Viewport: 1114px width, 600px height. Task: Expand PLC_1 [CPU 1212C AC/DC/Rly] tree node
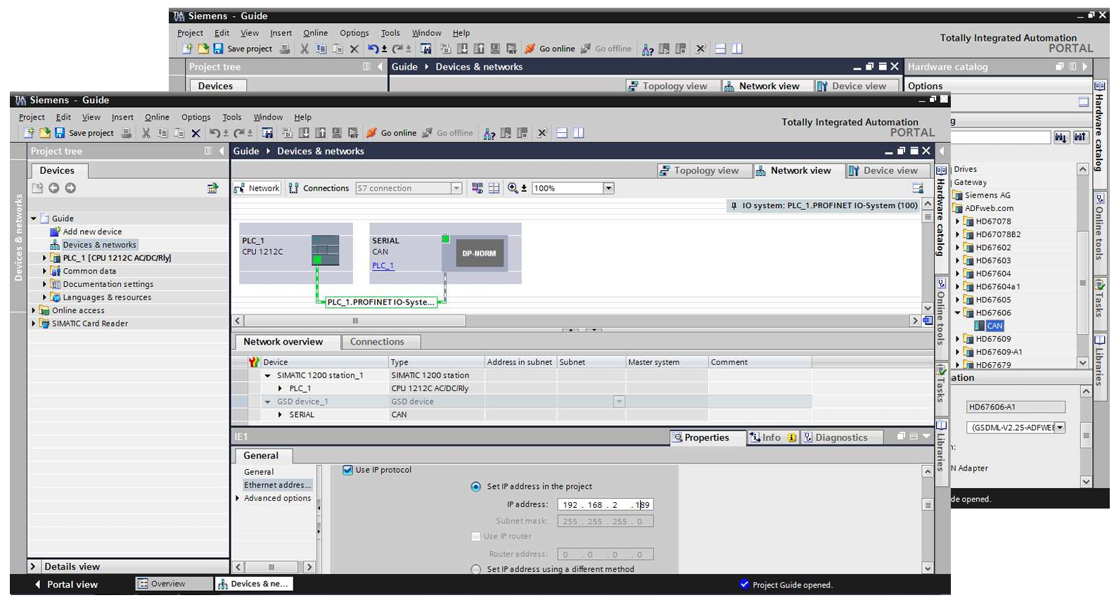[44, 258]
